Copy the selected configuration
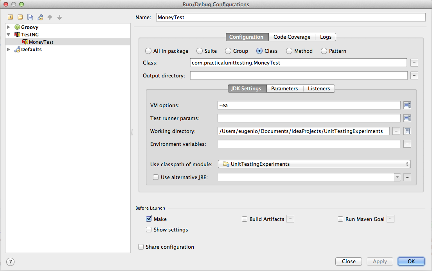 tap(30, 17)
